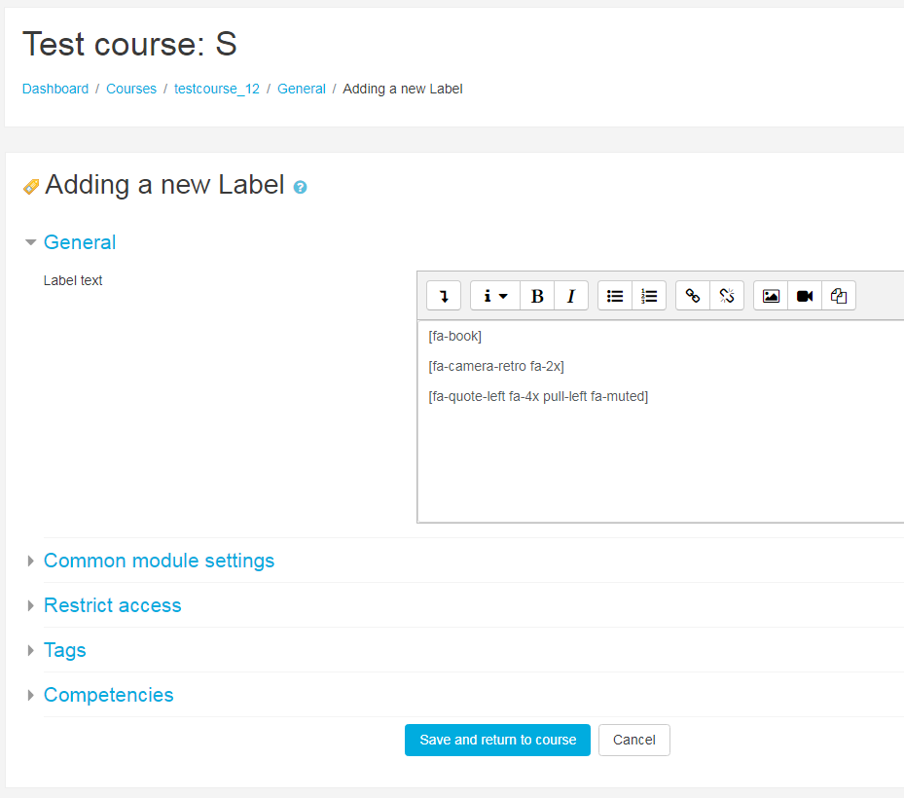
Task: Click the insert link icon
Action: [x=693, y=296]
